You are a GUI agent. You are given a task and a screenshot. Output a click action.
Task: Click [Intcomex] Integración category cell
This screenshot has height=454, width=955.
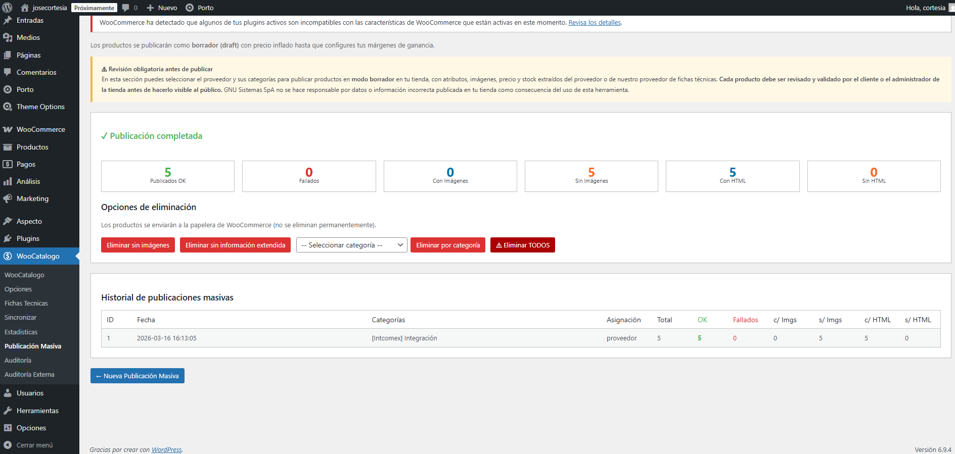click(404, 338)
